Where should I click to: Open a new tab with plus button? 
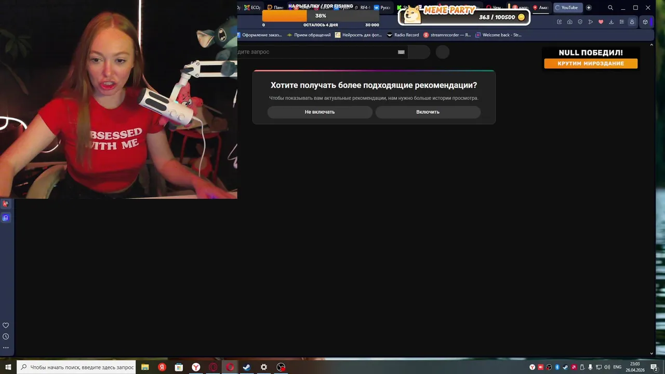coord(589,8)
